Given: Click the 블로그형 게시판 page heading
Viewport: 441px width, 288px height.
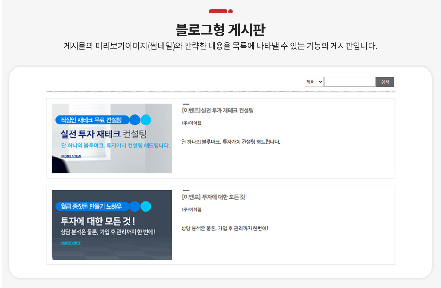Looking at the screenshot, I should coord(220,30).
